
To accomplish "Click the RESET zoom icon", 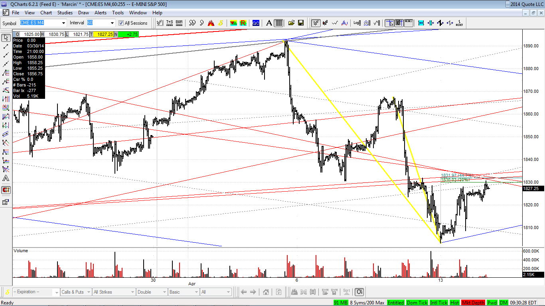I will pyautogui.click(x=459, y=23).
